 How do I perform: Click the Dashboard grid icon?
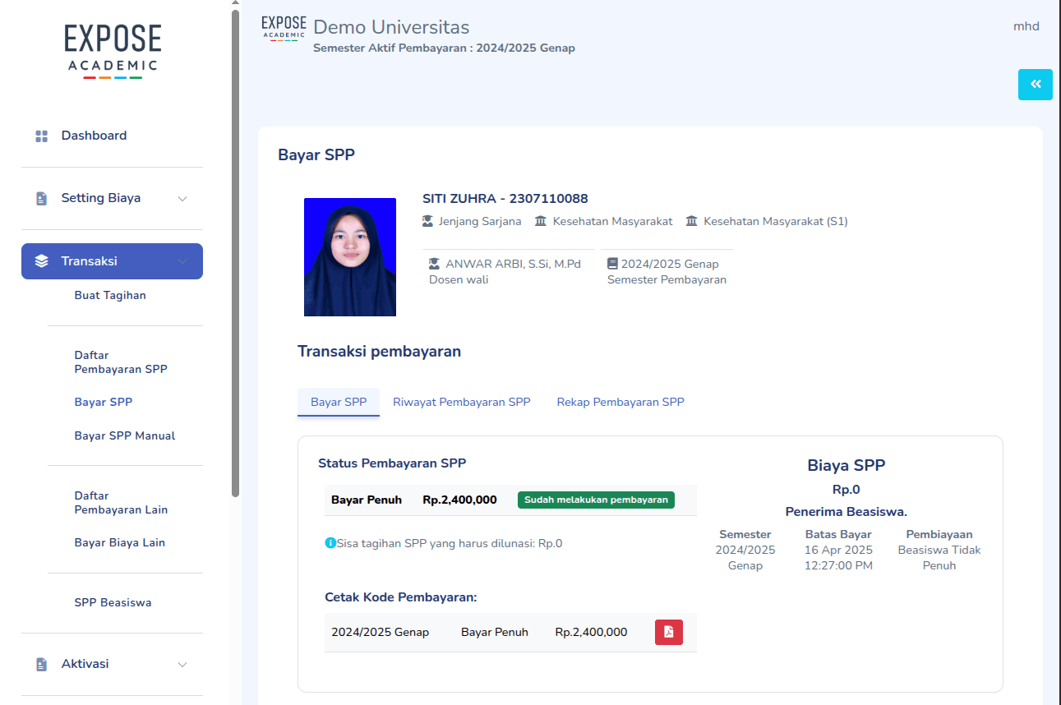[42, 136]
